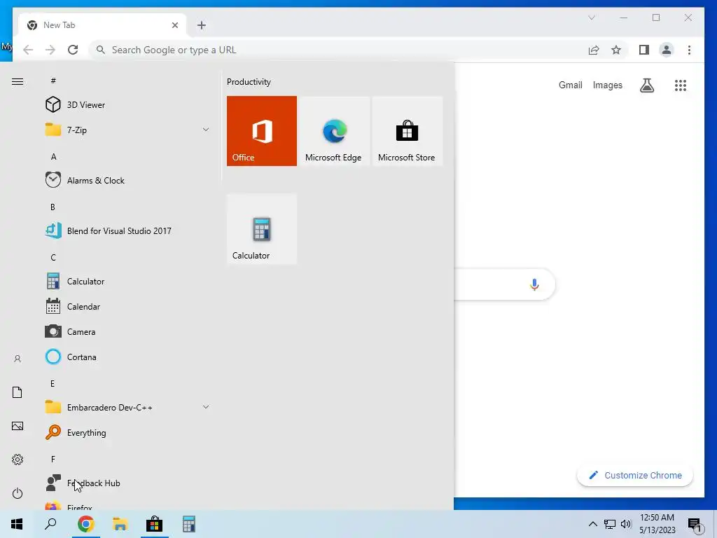Open Microsoft Store from the taskbar
Viewport: 717px width, 538px height.
click(x=154, y=524)
